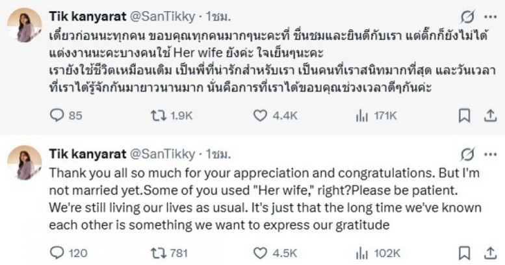Reply to the English tweet with 120 replies

point(57,252)
